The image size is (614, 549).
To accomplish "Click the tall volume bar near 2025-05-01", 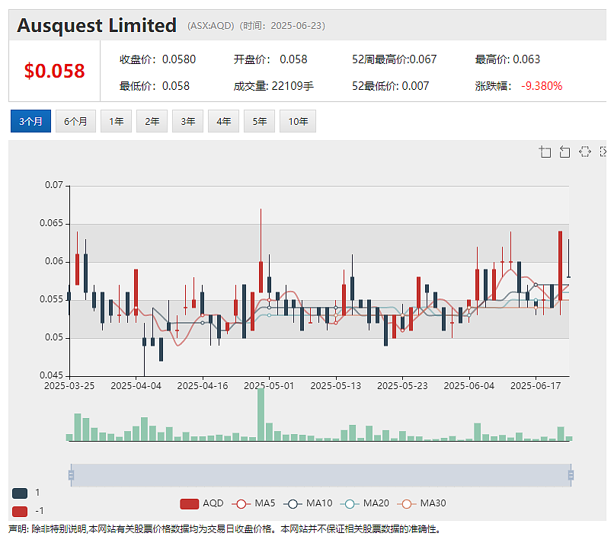I will [261, 414].
